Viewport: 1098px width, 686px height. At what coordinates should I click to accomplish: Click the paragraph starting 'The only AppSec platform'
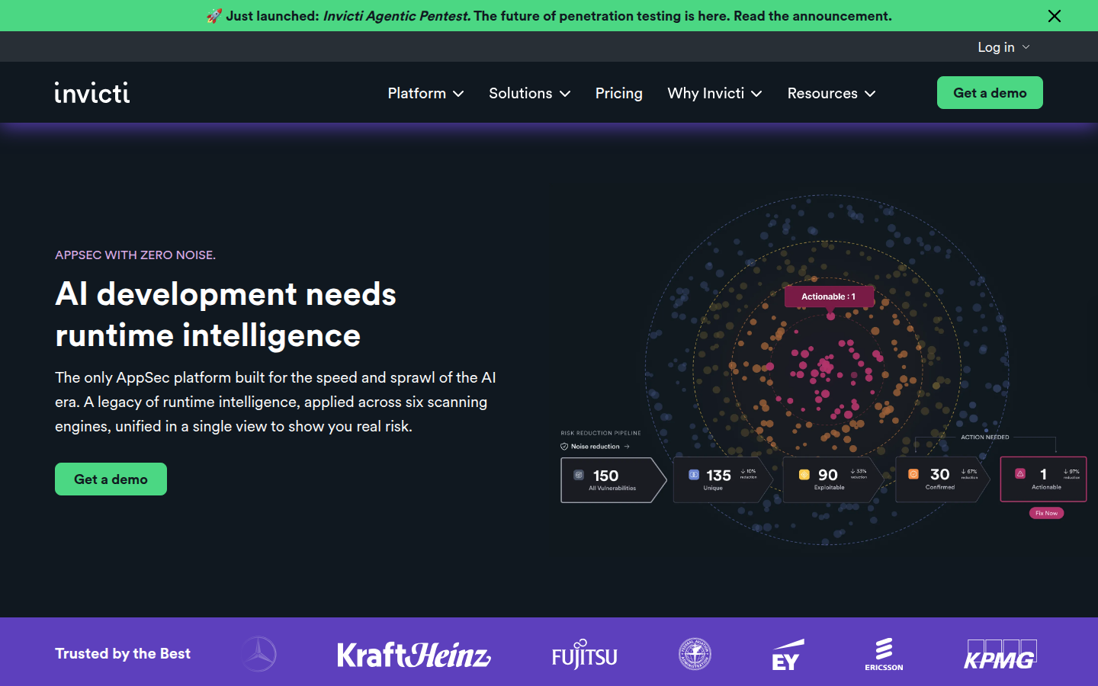point(276,402)
